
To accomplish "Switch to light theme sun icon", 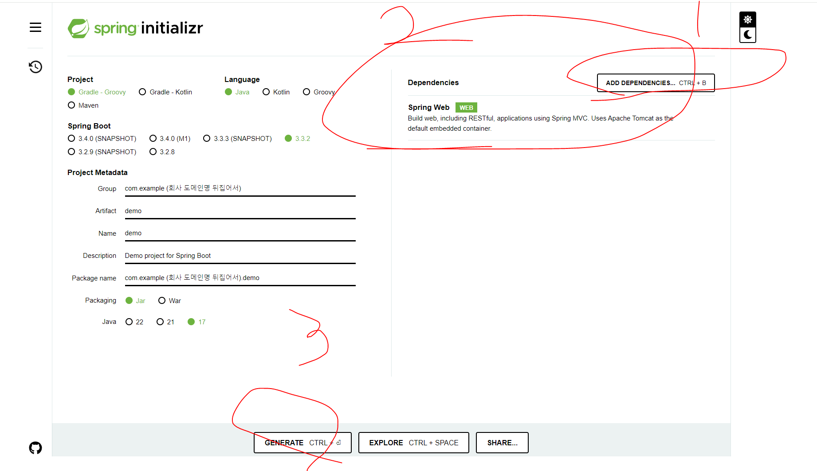I will (x=748, y=19).
